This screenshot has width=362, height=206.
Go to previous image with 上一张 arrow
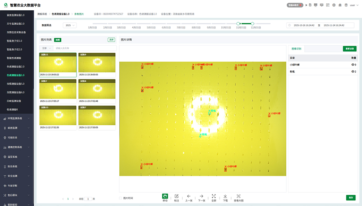(x=188, y=196)
